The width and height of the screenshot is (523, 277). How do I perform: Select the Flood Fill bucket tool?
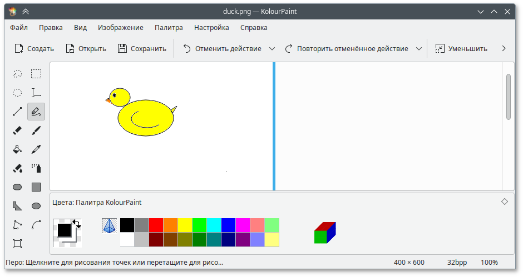tap(17, 149)
